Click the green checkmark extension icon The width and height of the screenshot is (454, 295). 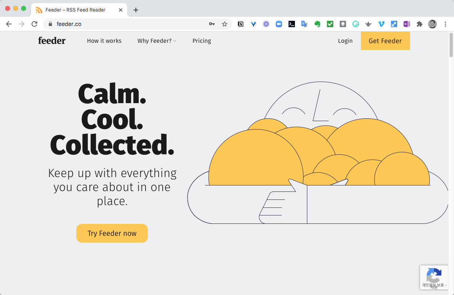[x=330, y=24]
